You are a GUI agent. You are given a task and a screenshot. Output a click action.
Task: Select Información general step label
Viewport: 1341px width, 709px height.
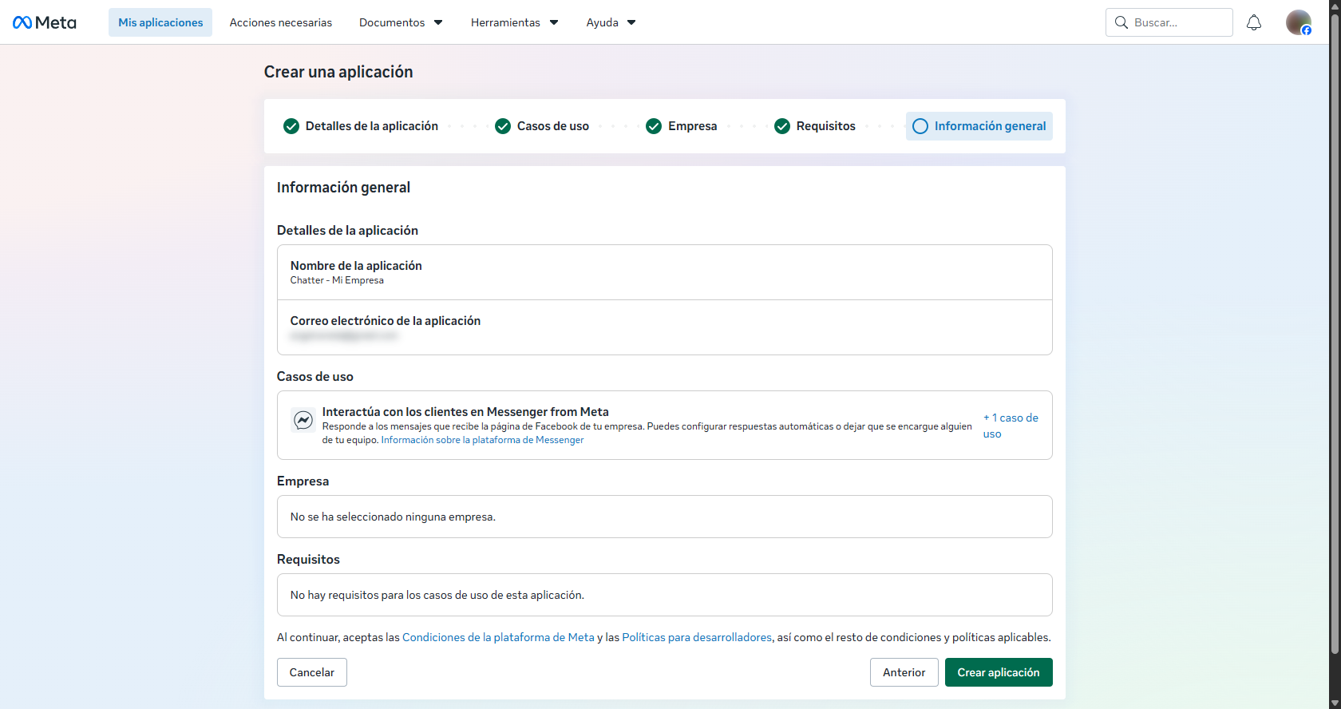tap(990, 126)
